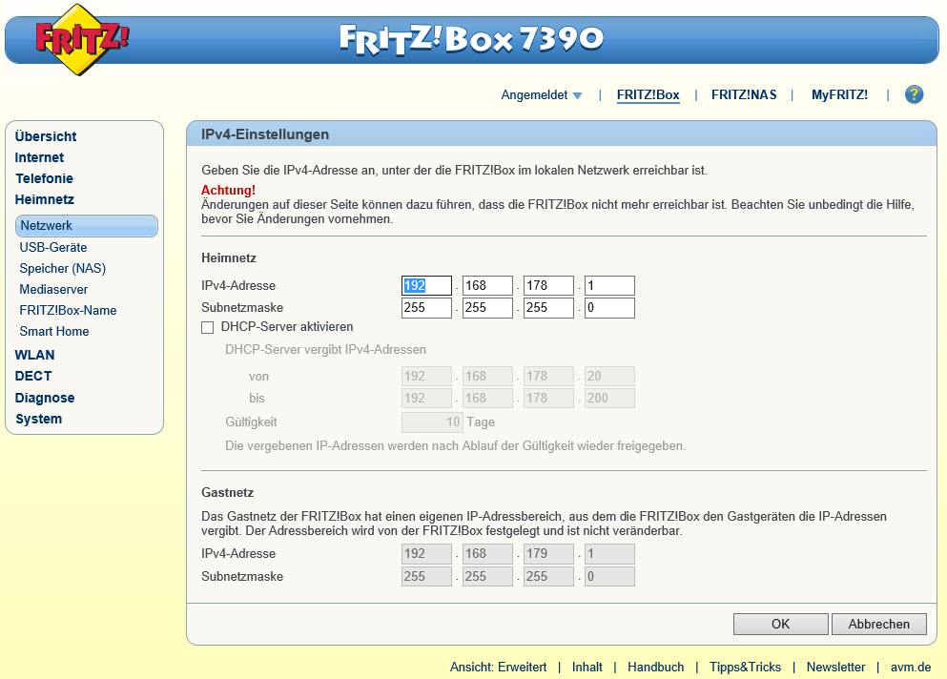
Task: Open the Übersicht menu entry
Action: click(46, 136)
